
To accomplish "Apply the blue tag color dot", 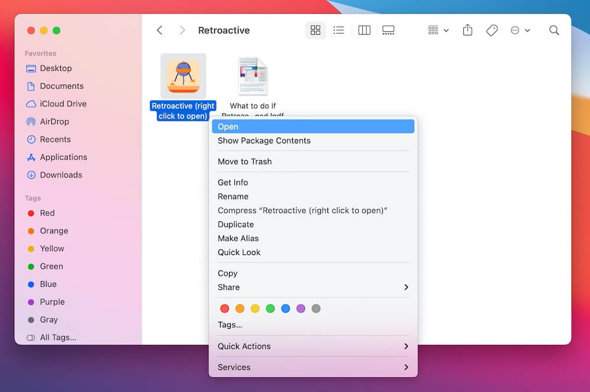I will coord(286,308).
